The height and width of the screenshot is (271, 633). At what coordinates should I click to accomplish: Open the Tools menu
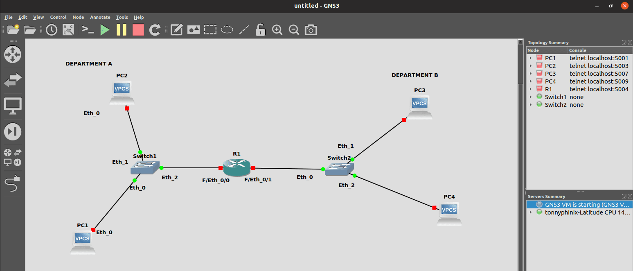tap(122, 17)
